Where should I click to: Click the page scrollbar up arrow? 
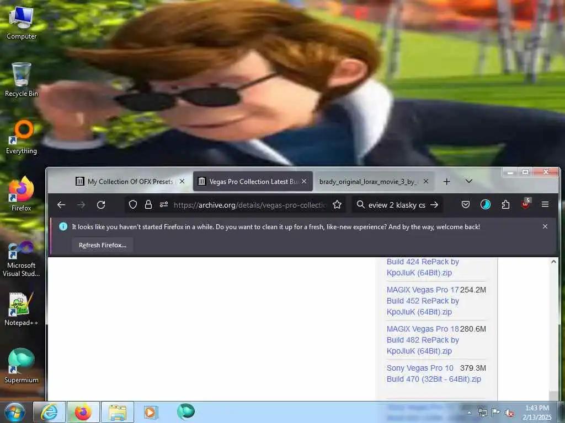554,262
